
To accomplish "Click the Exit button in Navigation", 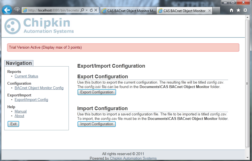I will 13,124.
